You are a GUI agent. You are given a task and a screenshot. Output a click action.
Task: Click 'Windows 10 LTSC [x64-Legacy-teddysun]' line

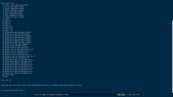[15, 44]
